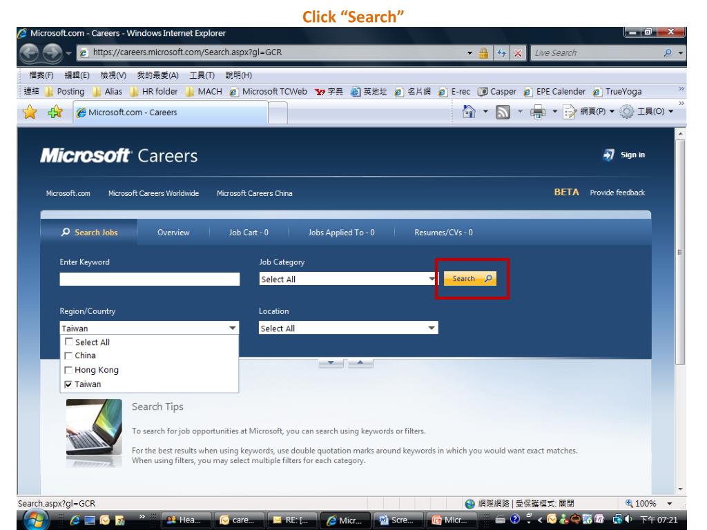Open the 檔案(F) File menu

[x=41, y=75]
